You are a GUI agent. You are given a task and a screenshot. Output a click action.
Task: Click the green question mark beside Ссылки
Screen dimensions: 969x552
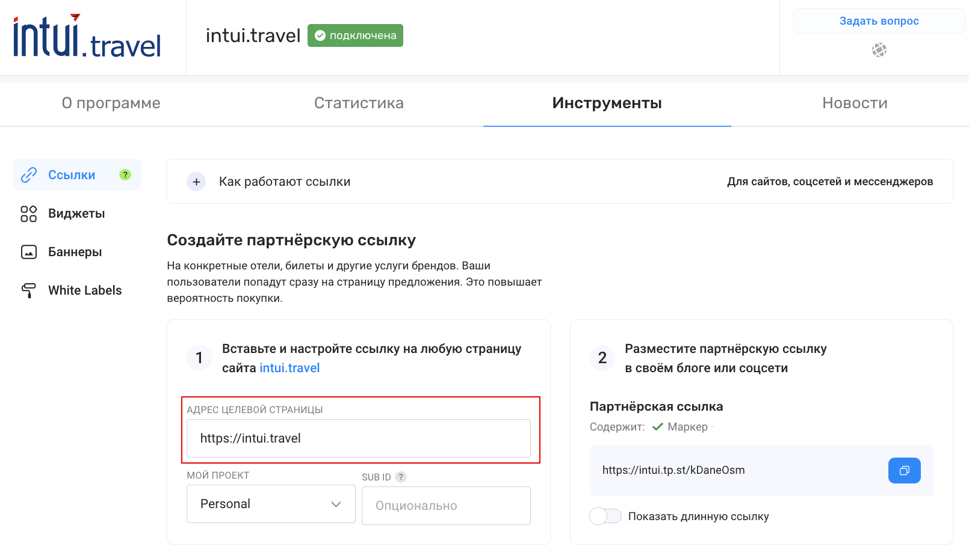(x=125, y=174)
